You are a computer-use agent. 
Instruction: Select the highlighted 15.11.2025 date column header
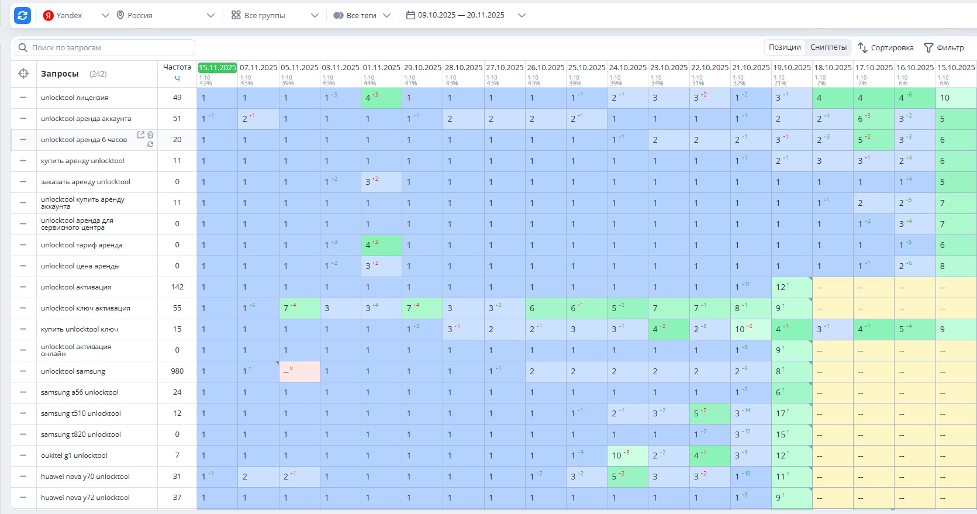[218, 68]
